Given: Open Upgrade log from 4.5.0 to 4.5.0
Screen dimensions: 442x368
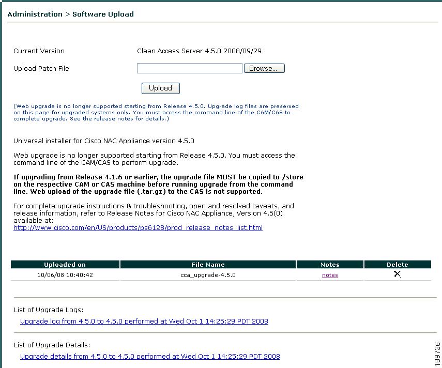Looking at the screenshot, I should [x=144, y=321].
